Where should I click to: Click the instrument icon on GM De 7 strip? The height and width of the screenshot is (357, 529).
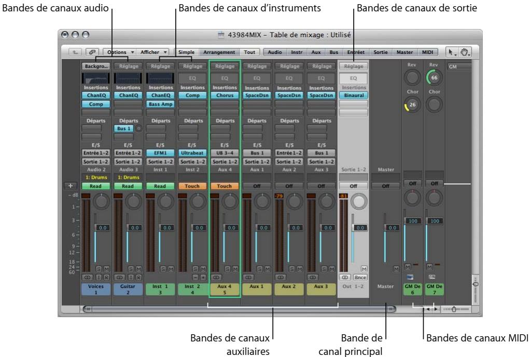[432, 277]
